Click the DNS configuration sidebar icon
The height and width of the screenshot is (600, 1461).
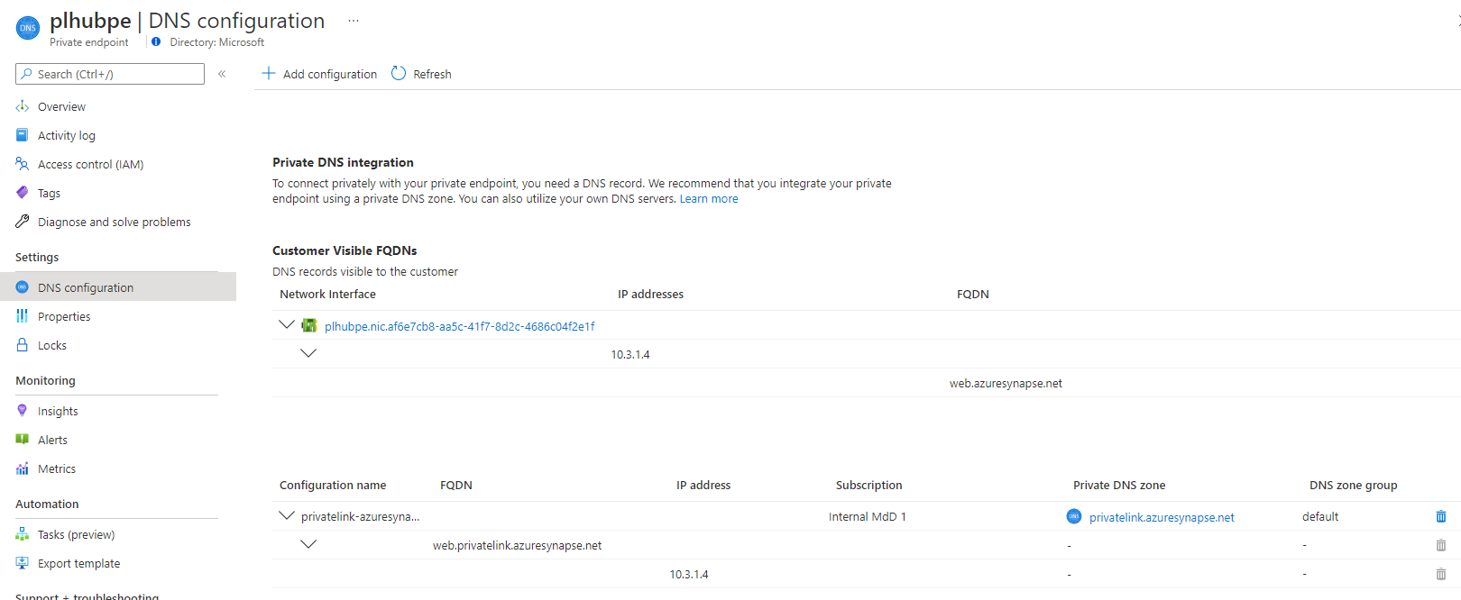click(23, 287)
